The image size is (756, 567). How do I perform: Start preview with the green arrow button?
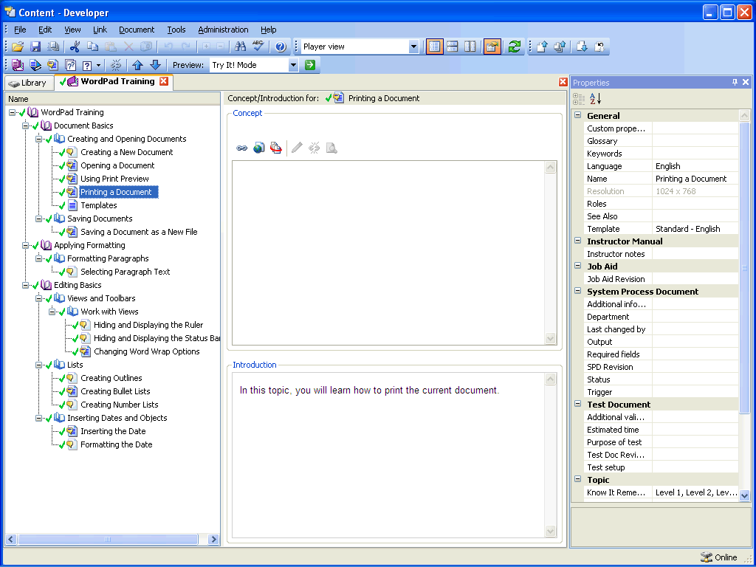click(310, 65)
